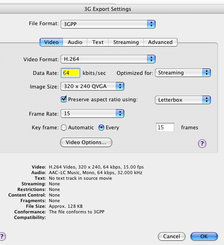The width and height of the screenshot is (224, 245).
Task: Open Video Options dialog
Action: (86, 143)
